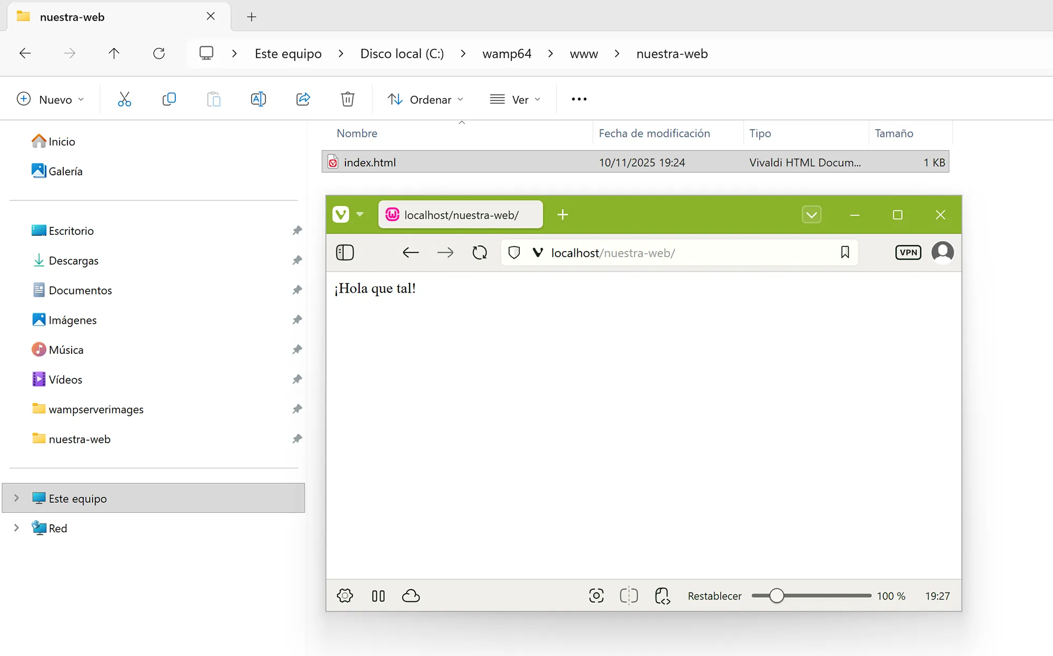Capture page with the camera icon
The image size is (1053, 656).
[596, 595]
